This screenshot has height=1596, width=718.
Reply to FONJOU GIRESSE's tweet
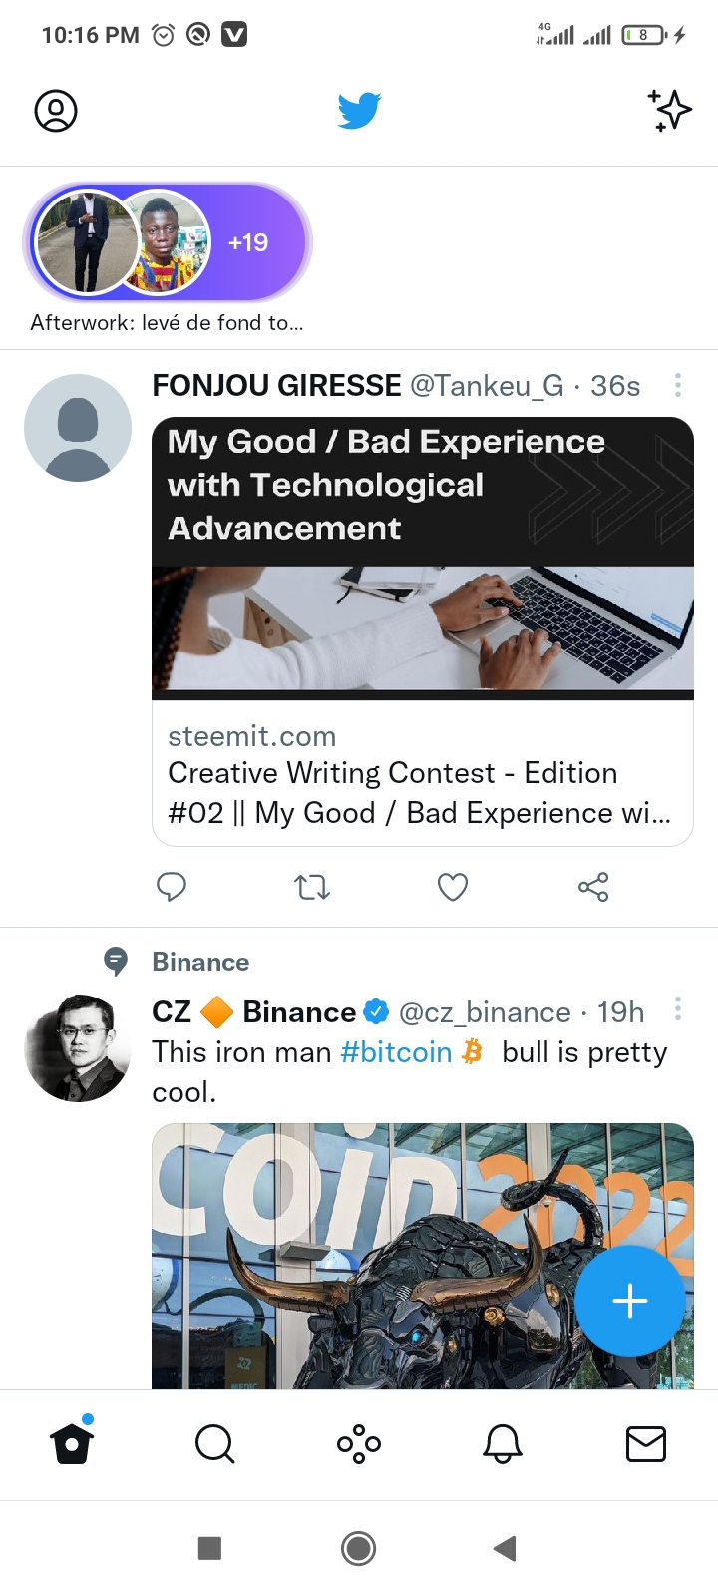point(172,886)
